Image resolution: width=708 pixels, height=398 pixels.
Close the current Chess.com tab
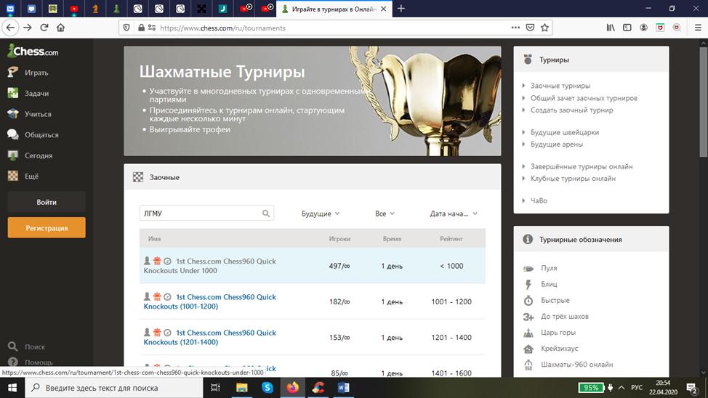tap(383, 9)
